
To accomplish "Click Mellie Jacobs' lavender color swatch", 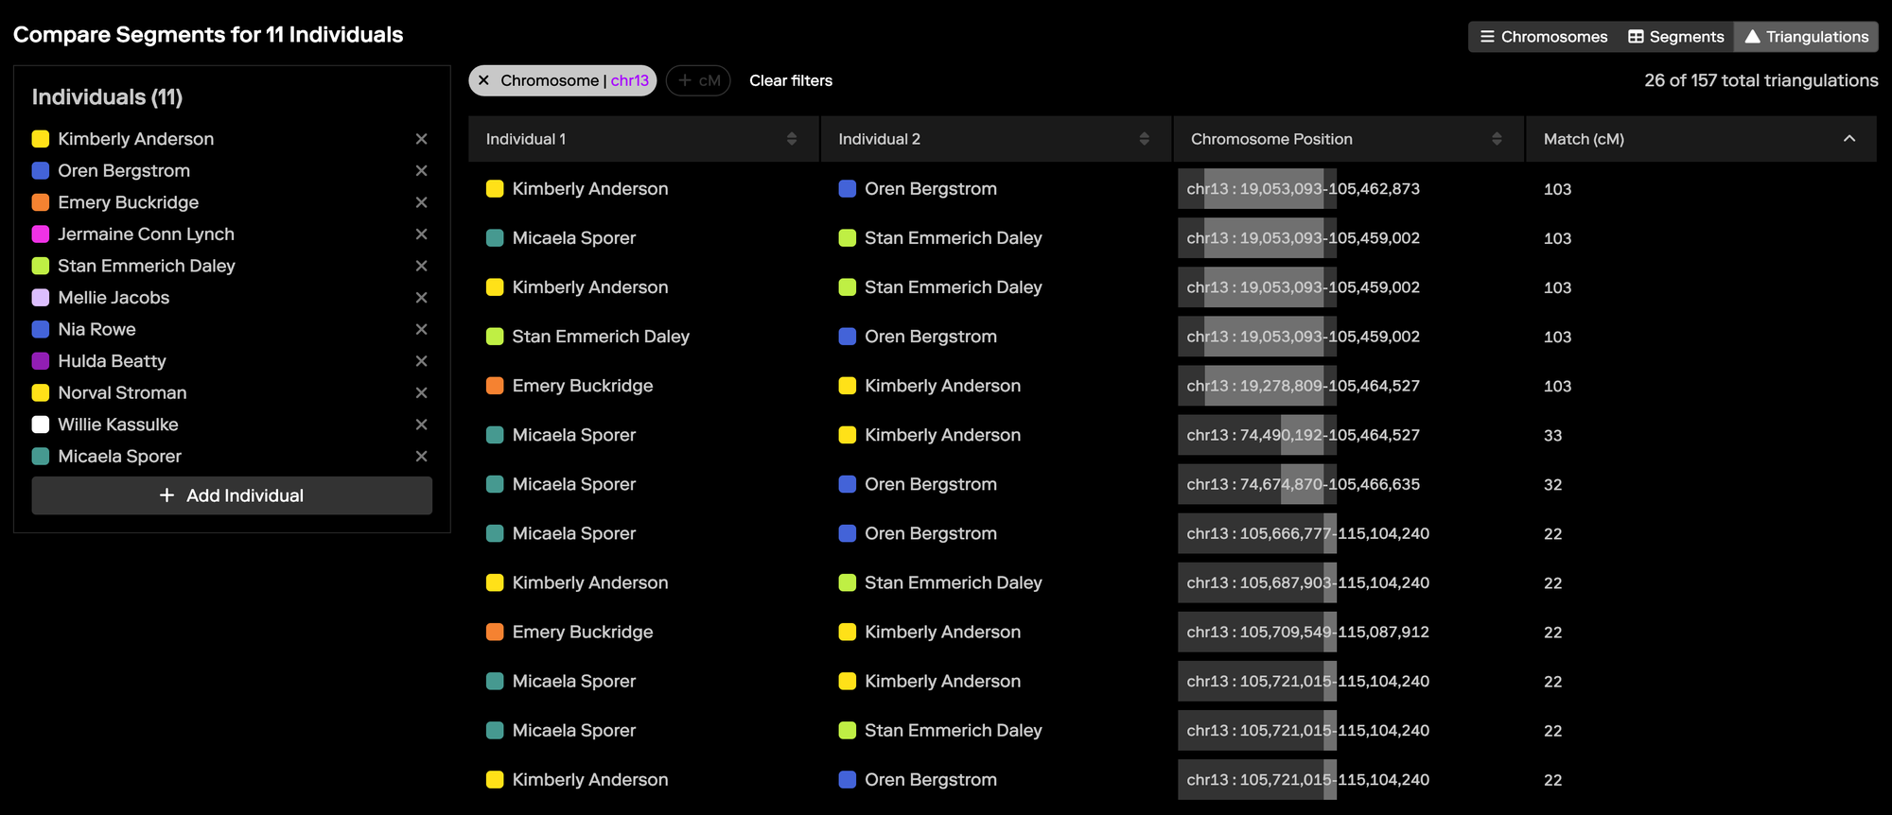I will (x=41, y=298).
